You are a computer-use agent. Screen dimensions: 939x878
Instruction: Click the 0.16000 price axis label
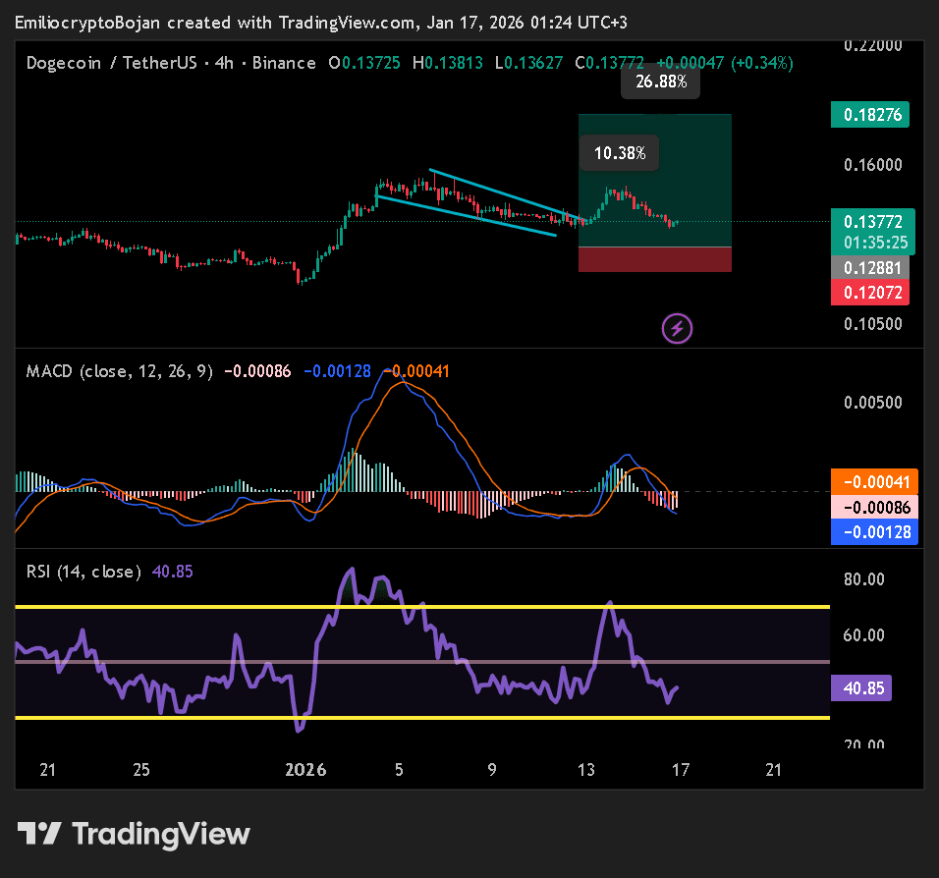click(872, 165)
